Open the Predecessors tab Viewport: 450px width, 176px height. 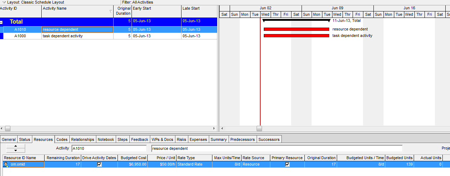[x=243, y=139]
